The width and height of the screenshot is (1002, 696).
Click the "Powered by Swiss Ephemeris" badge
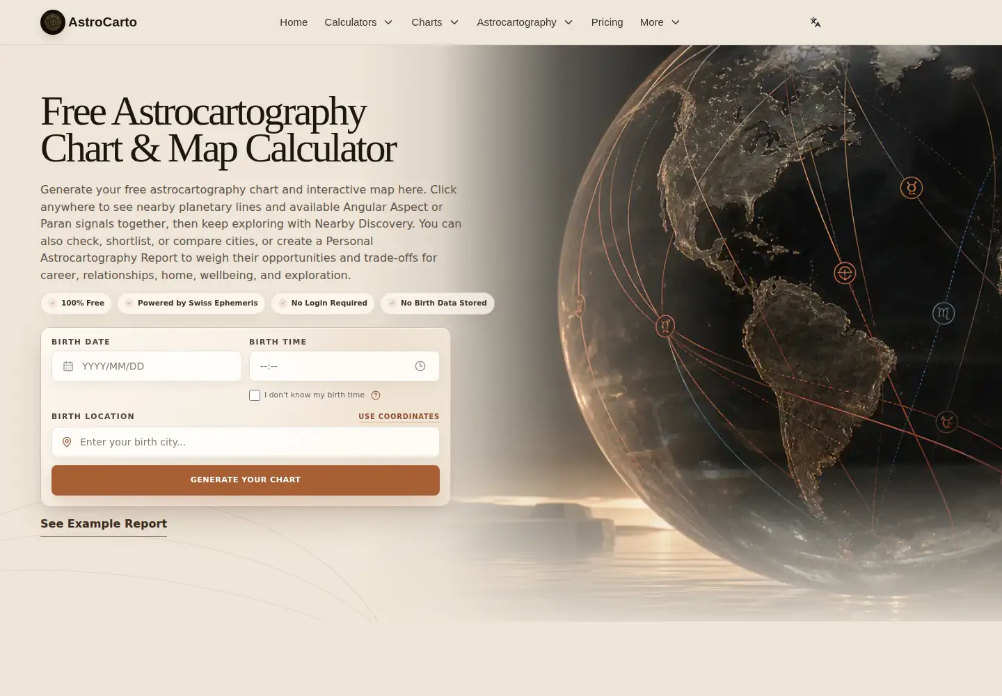pos(191,303)
